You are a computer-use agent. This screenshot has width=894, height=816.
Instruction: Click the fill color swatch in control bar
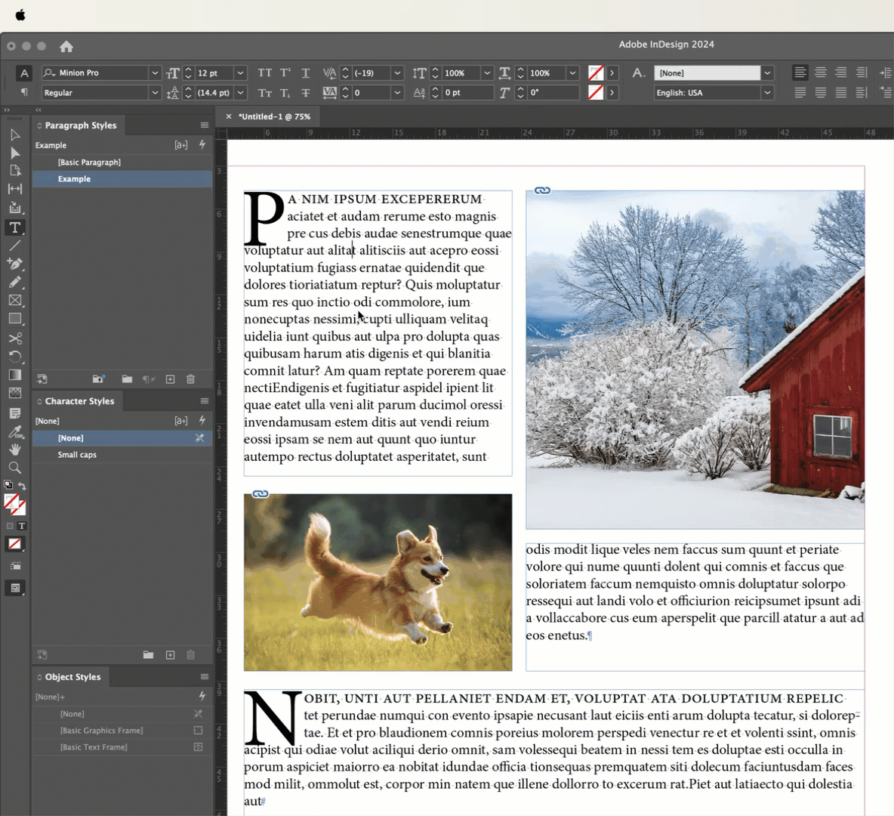coord(595,73)
